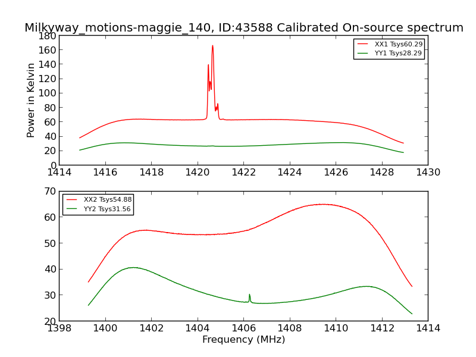The height and width of the screenshot is (357, 476).
Task: Click the 1402 tick label on lower plot
Action: click(x=152, y=328)
